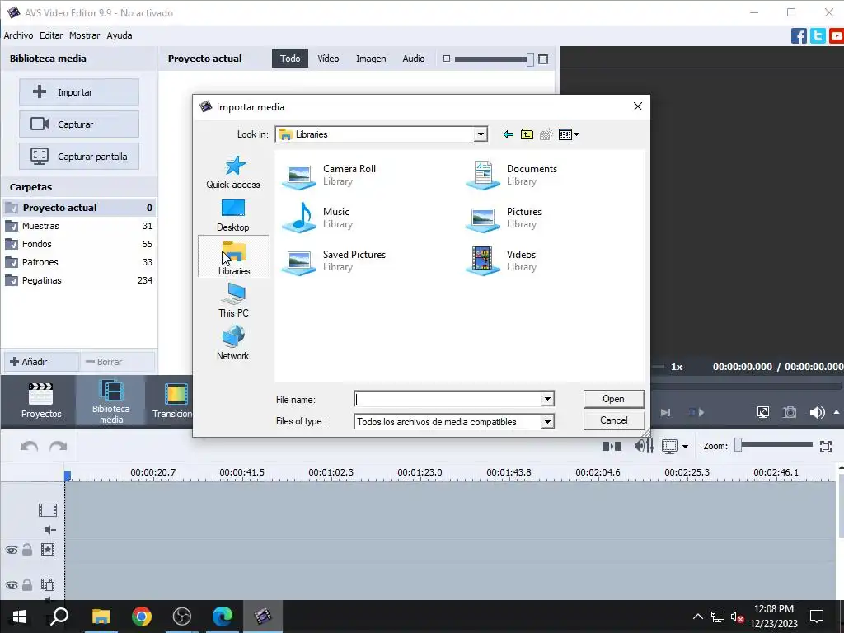Open the Documents library
This screenshot has width=844, height=633.
[511, 175]
